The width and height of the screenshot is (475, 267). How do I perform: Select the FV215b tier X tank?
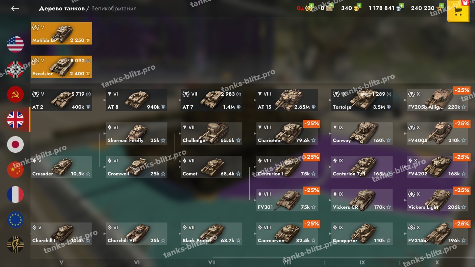[x=437, y=234]
